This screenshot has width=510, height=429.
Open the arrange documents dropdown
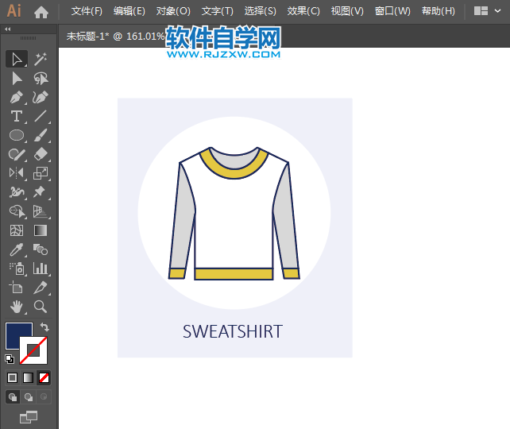[x=487, y=11]
